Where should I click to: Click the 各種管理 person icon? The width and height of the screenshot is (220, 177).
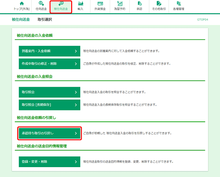tap(179, 3)
